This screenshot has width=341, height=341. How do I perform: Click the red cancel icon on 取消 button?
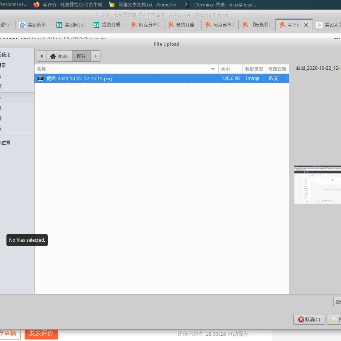(x=301, y=319)
